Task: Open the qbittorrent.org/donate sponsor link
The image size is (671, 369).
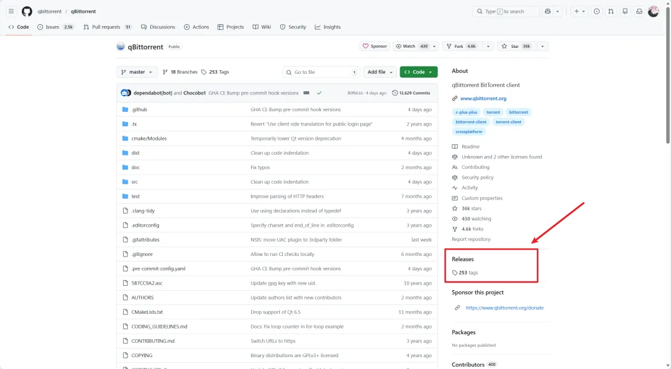Action: click(504, 307)
